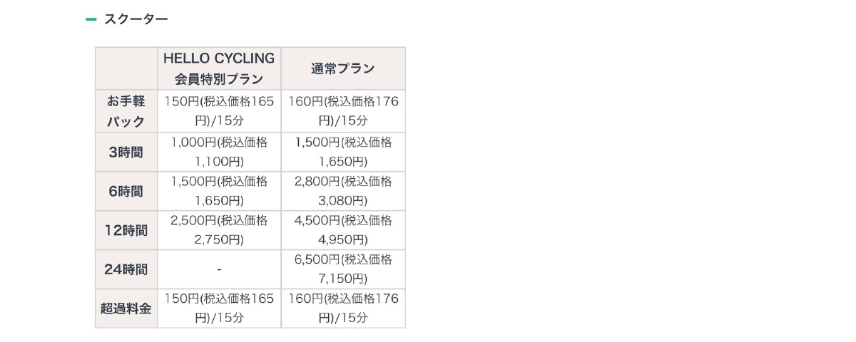856x342 pixels.
Task: Select regular 3時間 1,500円 price cell
Action: [343, 152]
